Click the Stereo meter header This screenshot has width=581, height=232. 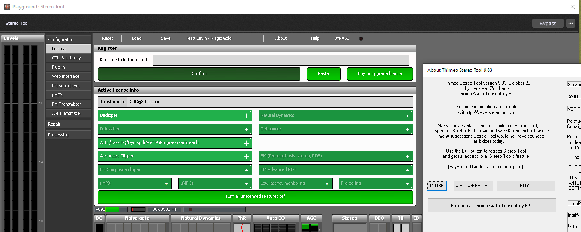[x=349, y=218]
